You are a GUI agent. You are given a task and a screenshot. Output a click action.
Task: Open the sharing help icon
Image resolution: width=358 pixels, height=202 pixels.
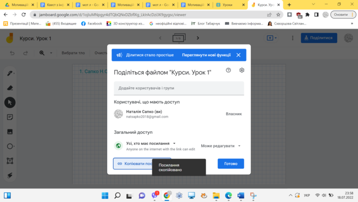(229, 70)
